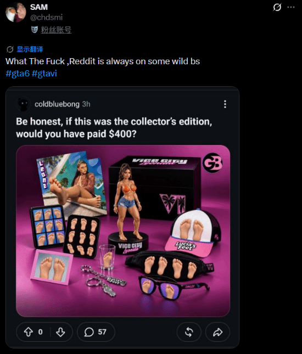
Task: Open the 57 comments button
Action: point(96,332)
